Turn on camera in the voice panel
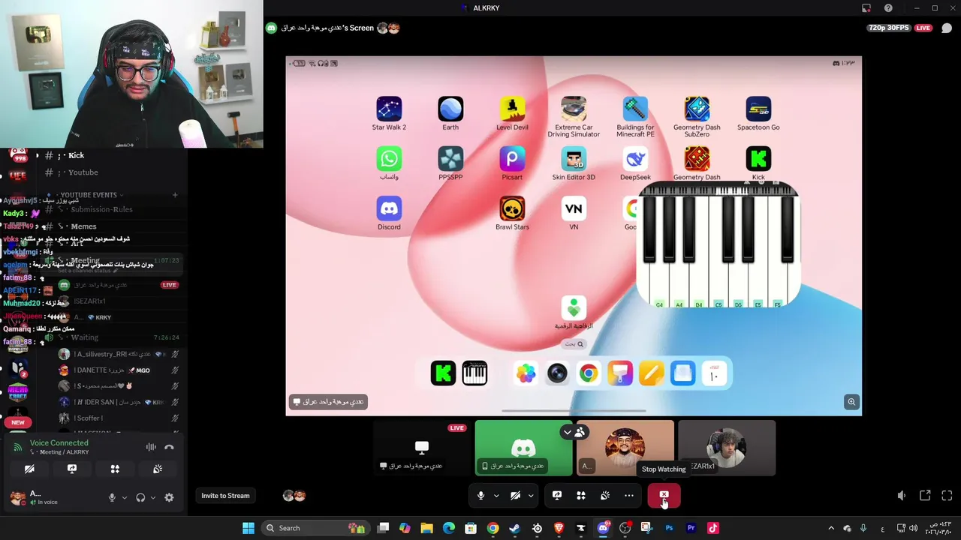 click(x=29, y=469)
